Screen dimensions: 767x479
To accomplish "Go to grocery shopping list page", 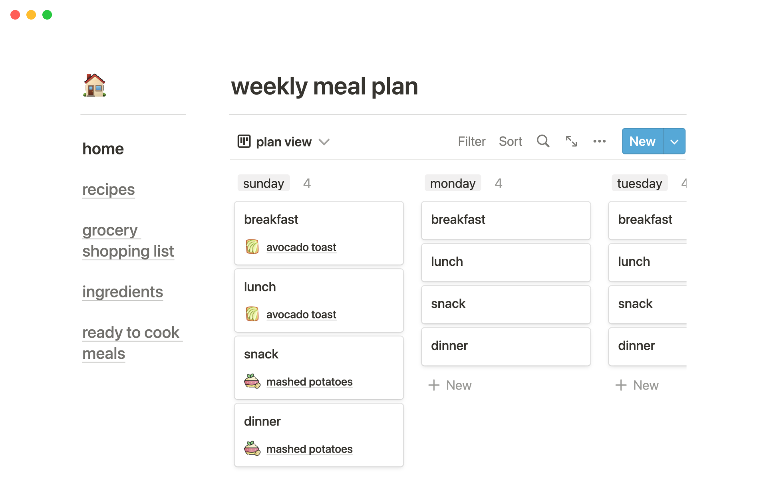I will click(x=128, y=241).
